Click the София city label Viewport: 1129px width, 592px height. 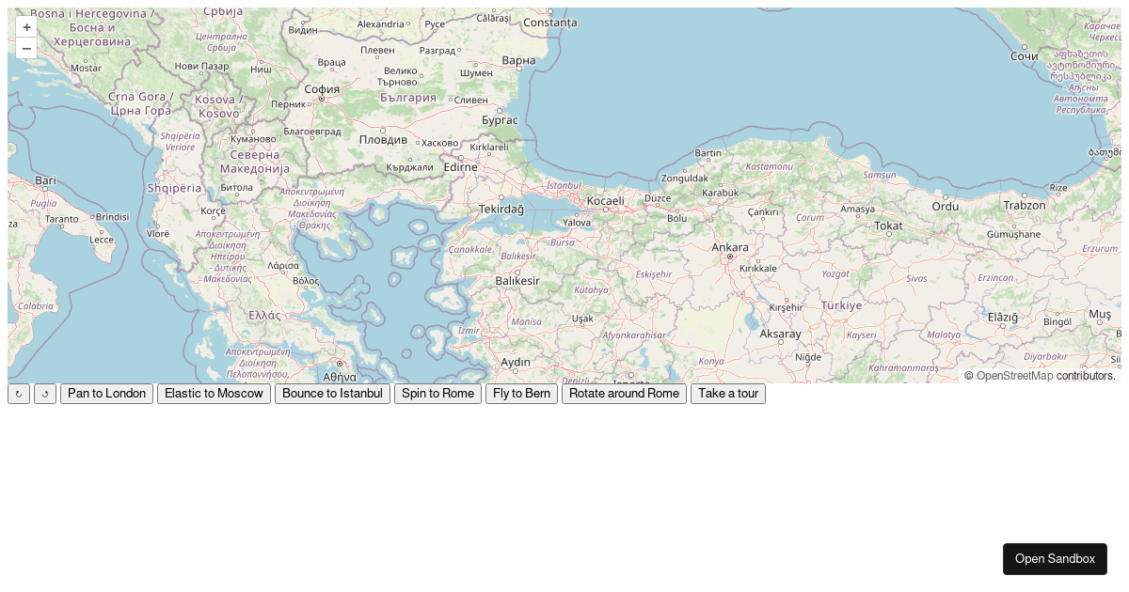coord(322,89)
